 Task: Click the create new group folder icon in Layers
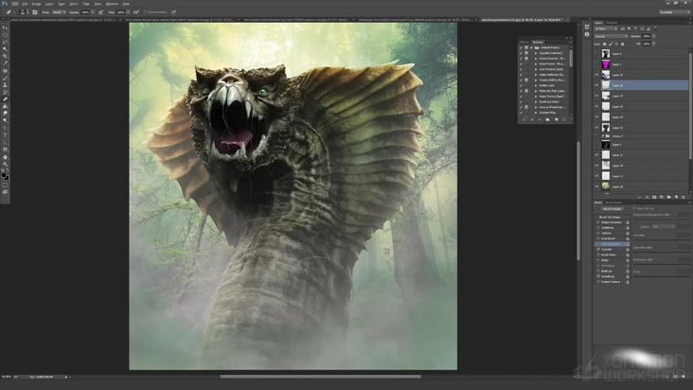668,197
